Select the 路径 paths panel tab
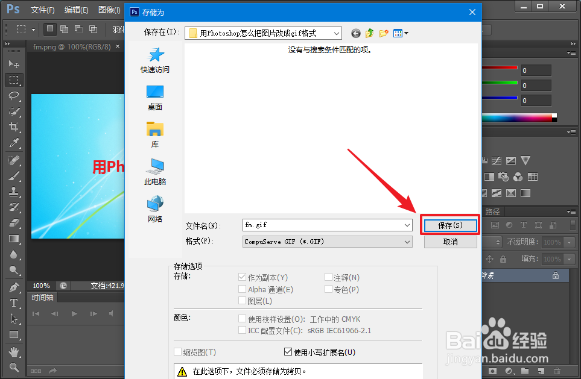Viewport: 581px width, 379px height. point(492,211)
